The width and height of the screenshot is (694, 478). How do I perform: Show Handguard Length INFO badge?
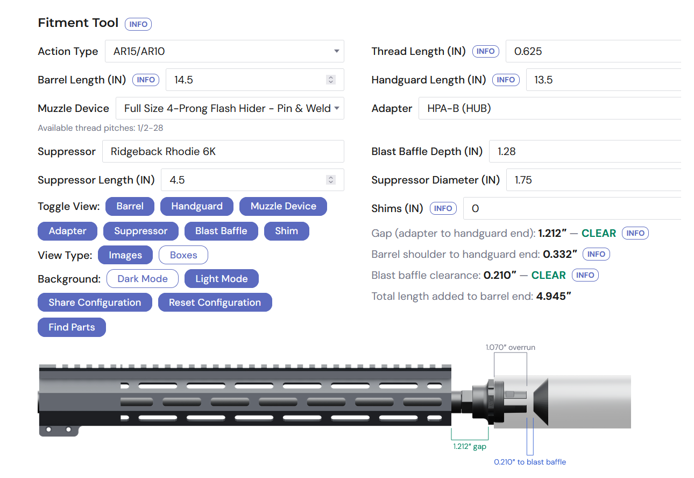pos(506,80)
